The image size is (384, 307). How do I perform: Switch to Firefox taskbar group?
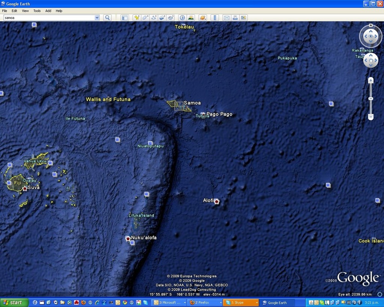(x=205, y=303)
